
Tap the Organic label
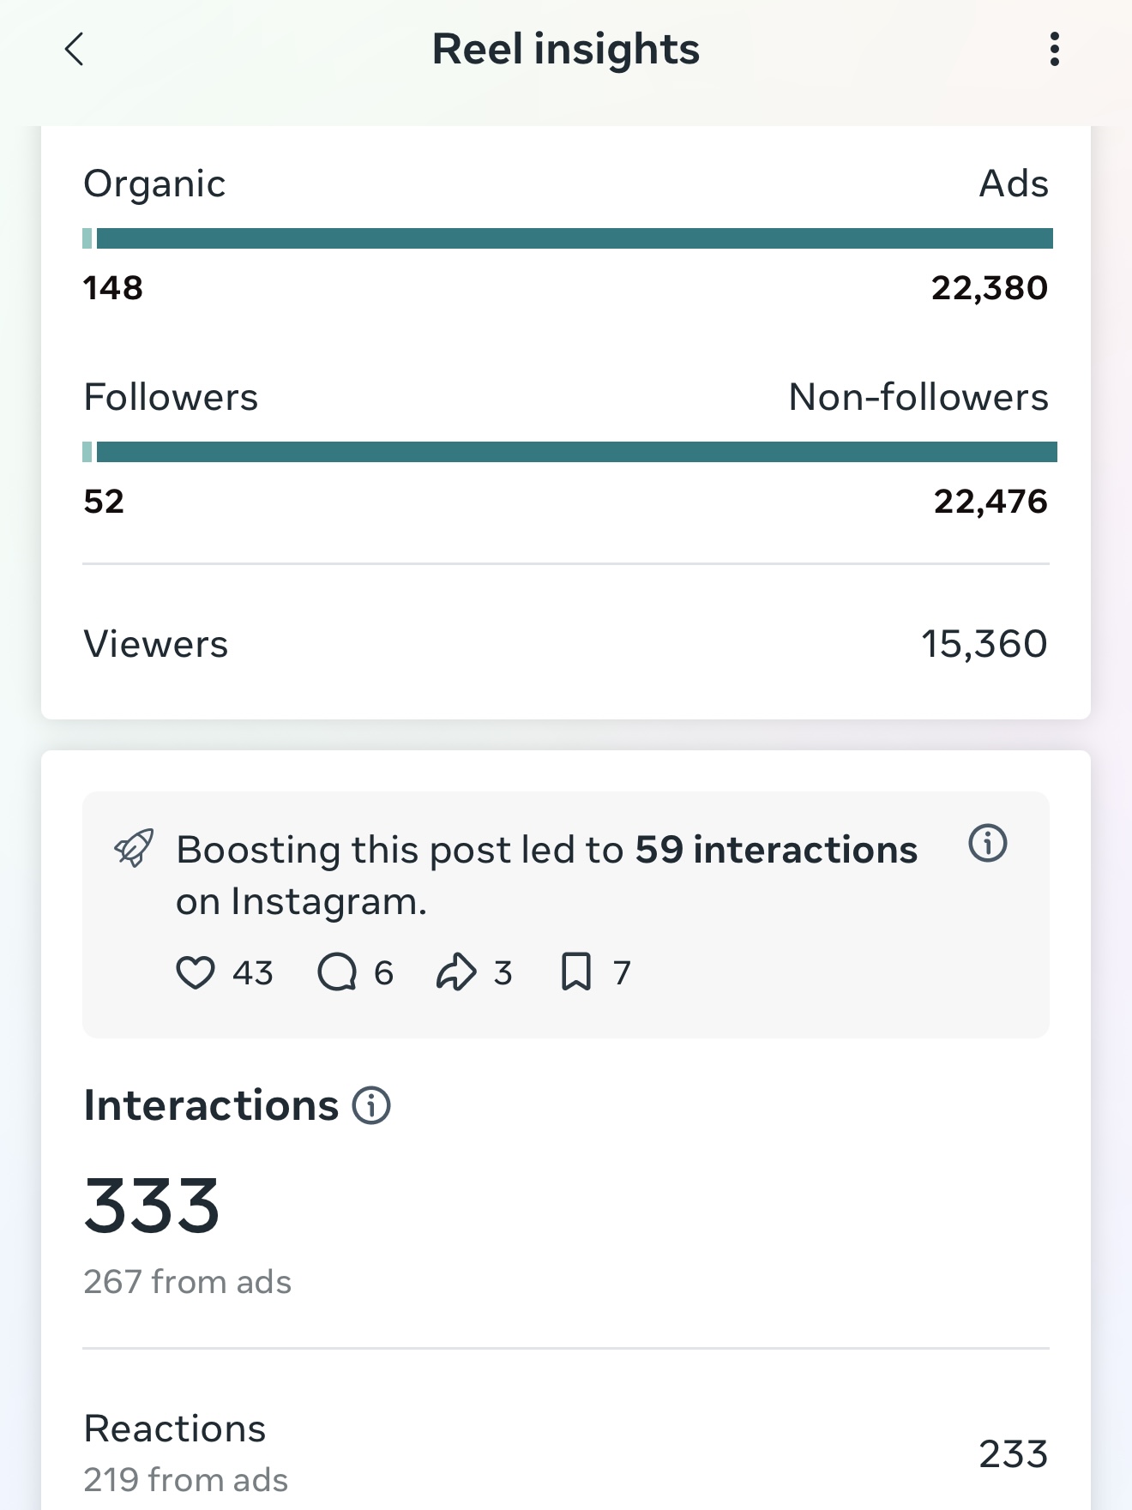[154, 184]
